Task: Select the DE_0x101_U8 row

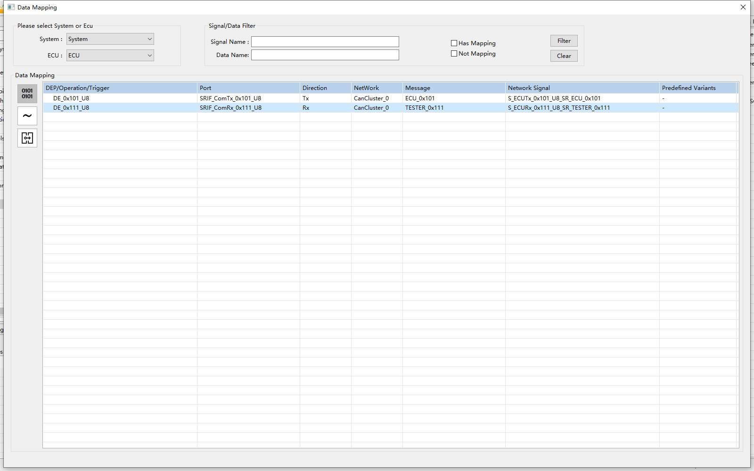Action: pyautogui.click(x=71, y=98)
